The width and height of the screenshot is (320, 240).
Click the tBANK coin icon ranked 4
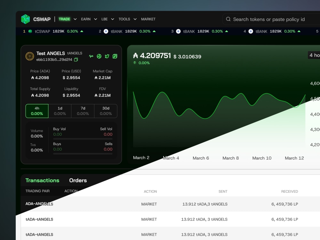pyautogui.click(x=251, y=31)
